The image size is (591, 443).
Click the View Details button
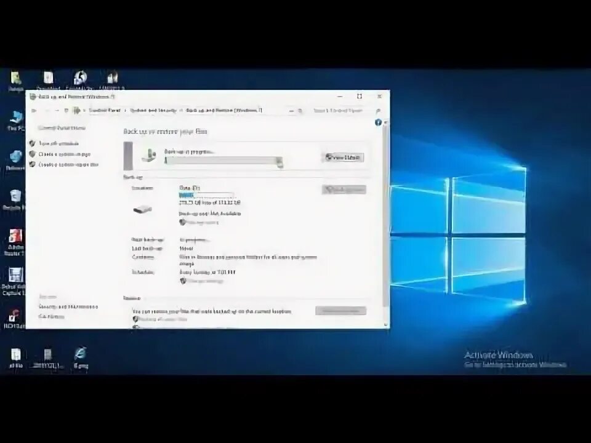[x=345, y=157]
